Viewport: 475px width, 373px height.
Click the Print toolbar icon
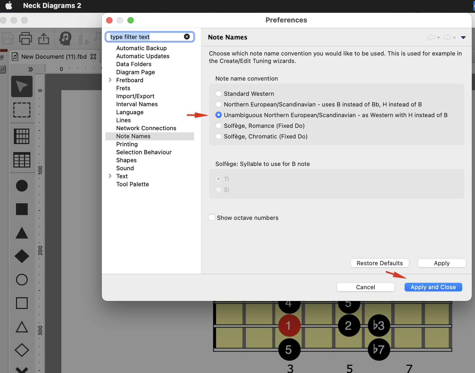tap(26, 38)
